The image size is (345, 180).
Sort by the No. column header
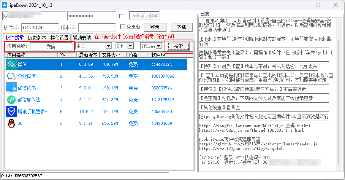tap(67, 55)
